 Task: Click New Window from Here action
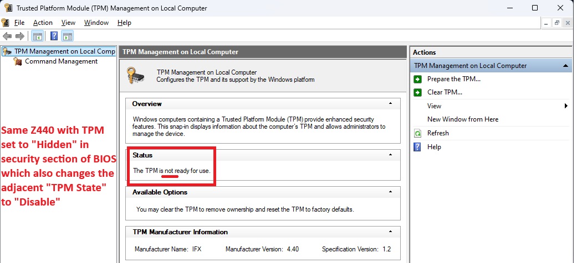pyautogui.click(x=462, y=119)
